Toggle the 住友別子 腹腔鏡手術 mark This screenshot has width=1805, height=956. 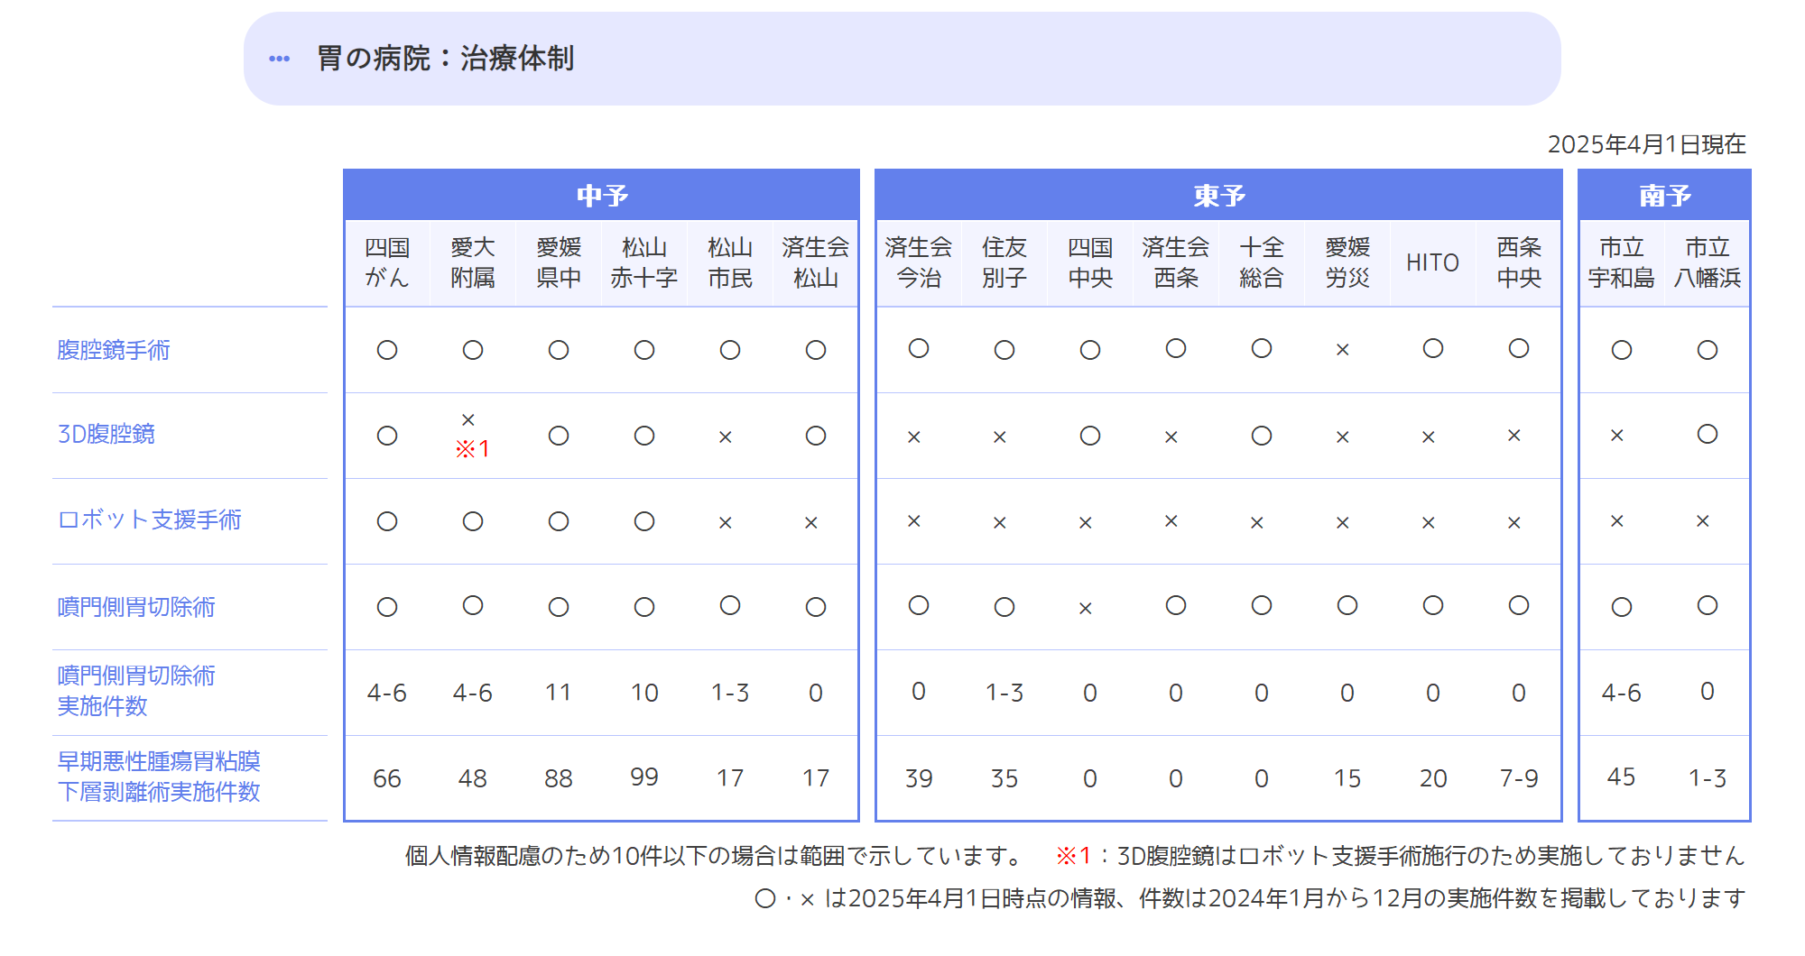[x=1004, y=351]
